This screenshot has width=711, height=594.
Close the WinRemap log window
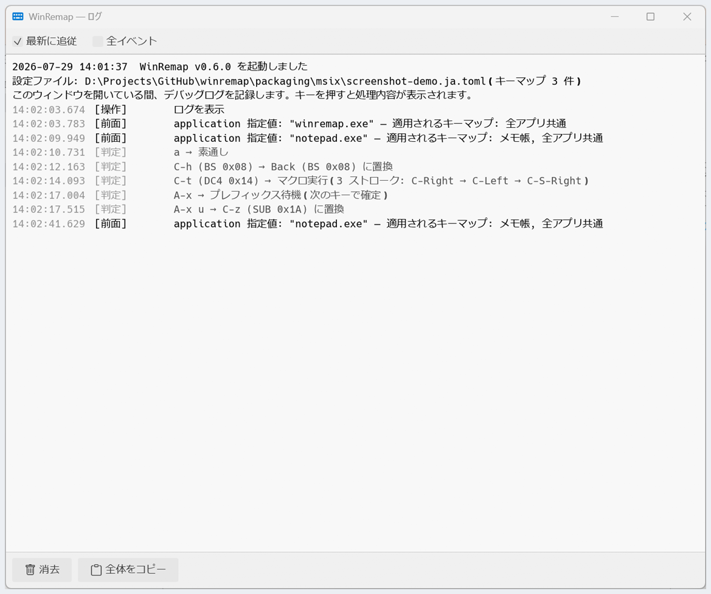(x=687, y=17)
